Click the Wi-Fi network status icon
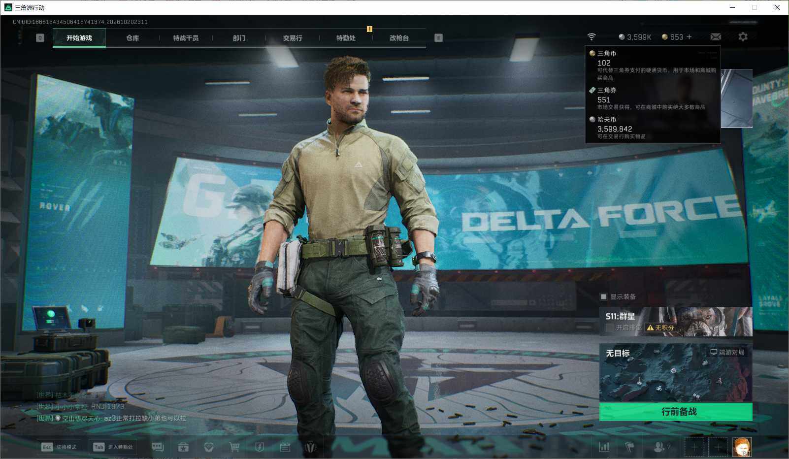Screen dimensions: 789x459 (592, 37)
